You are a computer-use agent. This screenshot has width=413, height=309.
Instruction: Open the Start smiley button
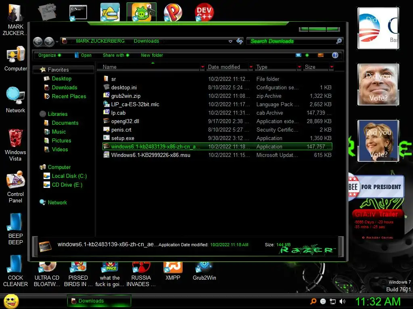[x=11, y=301]
